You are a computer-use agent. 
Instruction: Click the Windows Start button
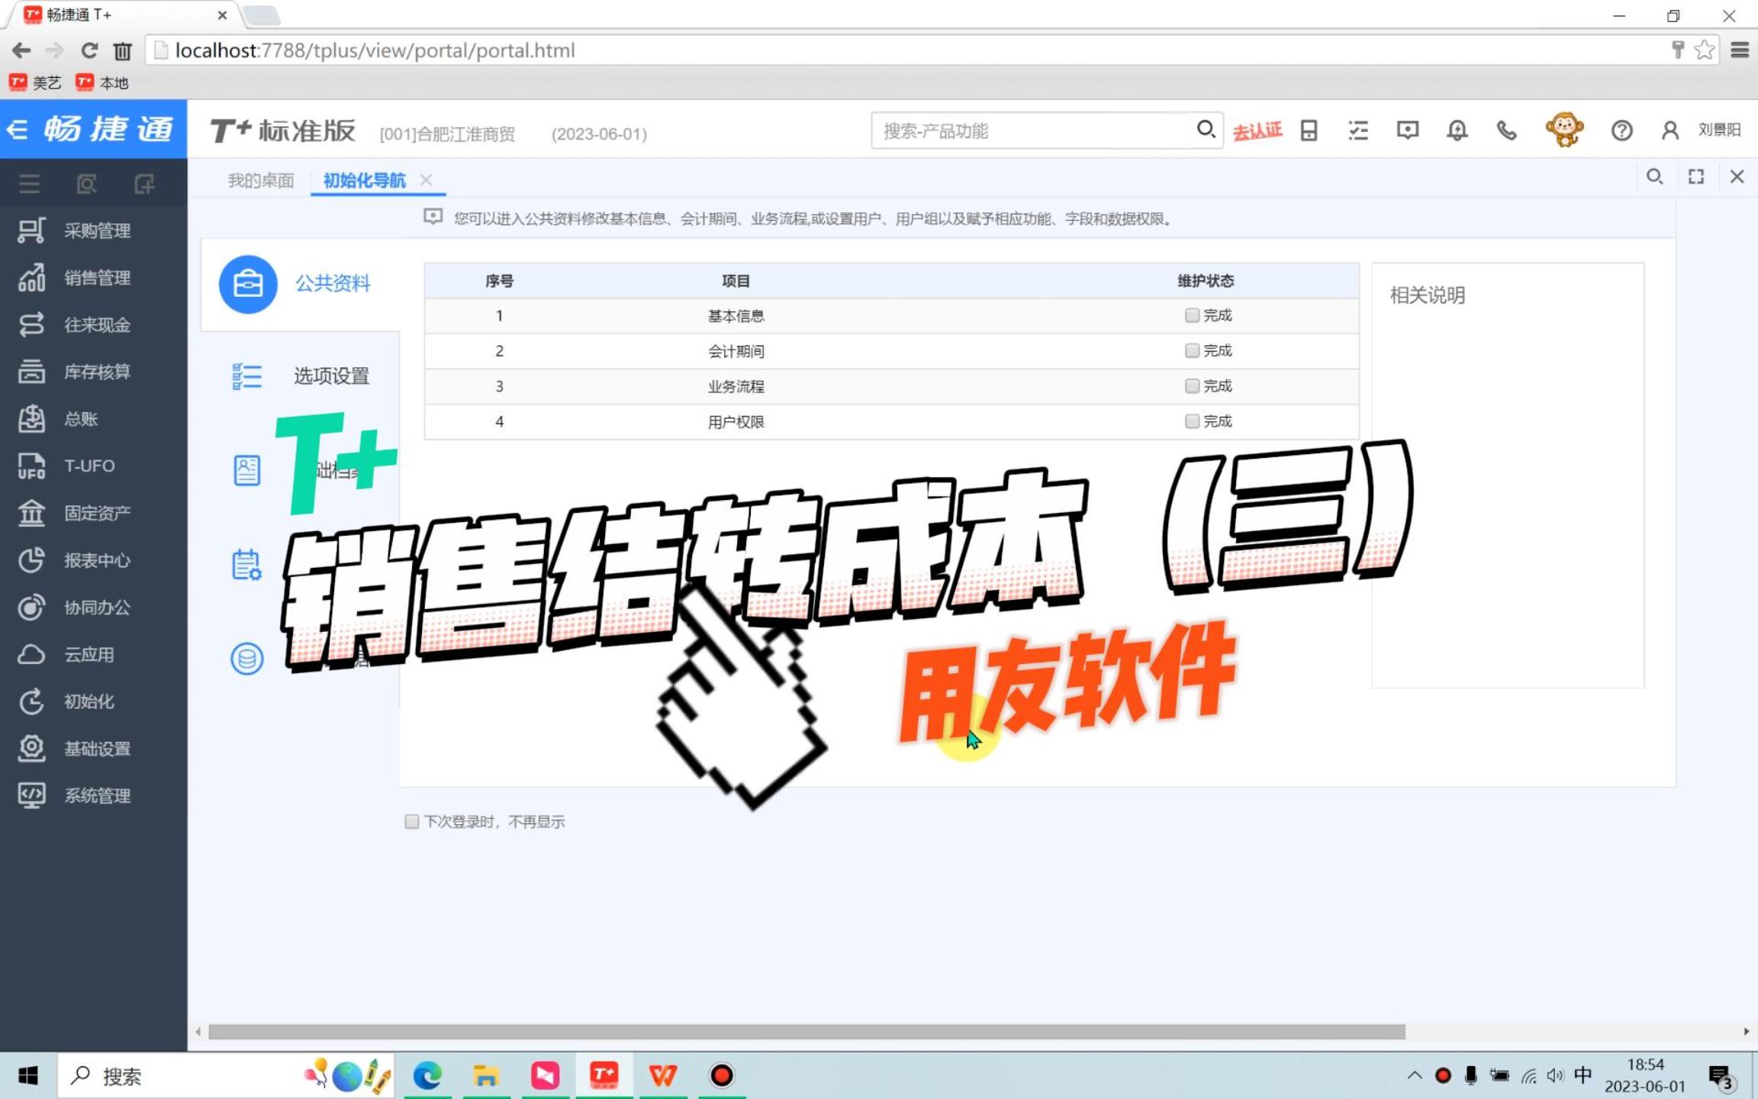coord(28,1075)
